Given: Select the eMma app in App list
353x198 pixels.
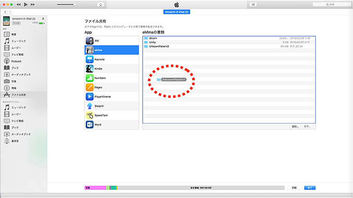Looking at the screenshot, I should 112,50.
